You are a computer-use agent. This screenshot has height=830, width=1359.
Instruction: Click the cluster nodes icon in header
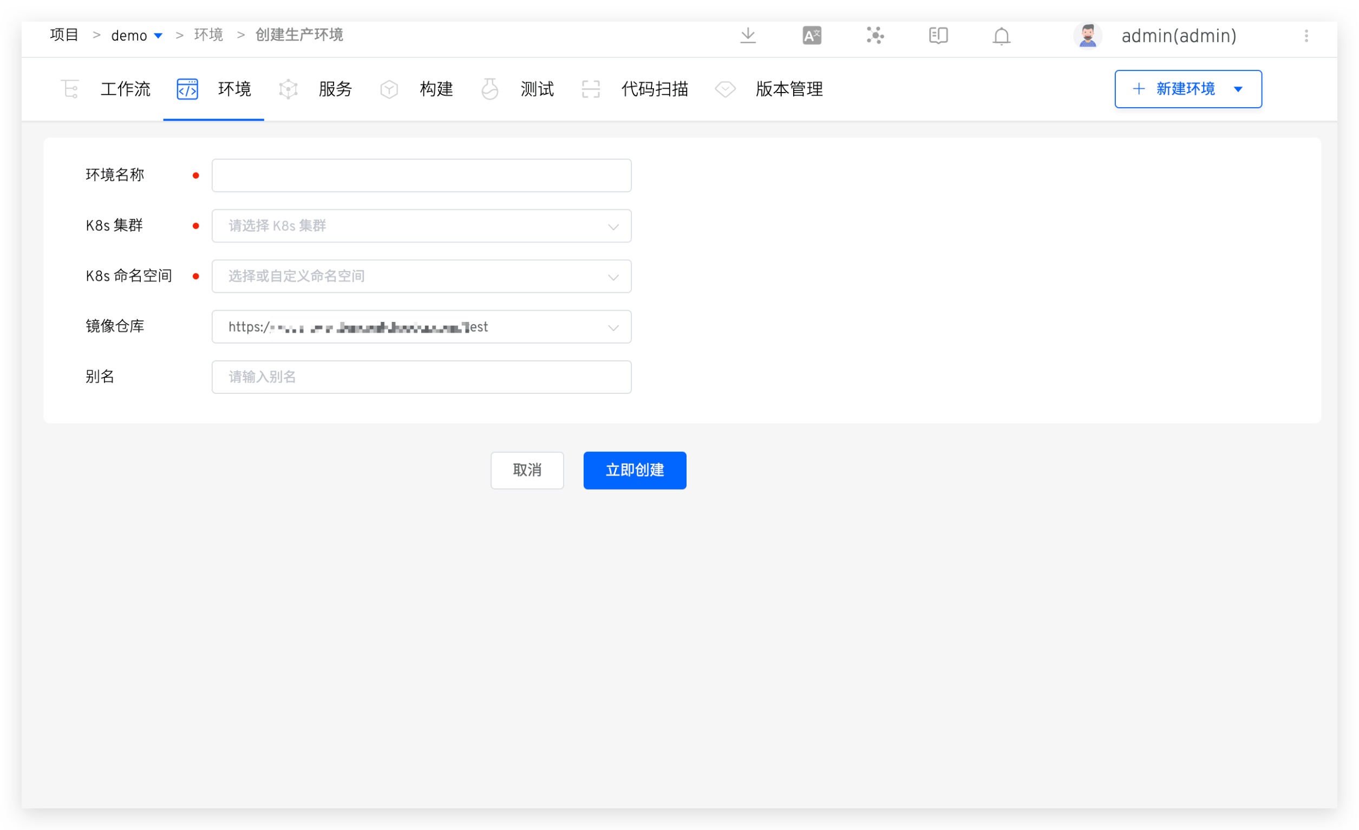[x=875, y=36]
